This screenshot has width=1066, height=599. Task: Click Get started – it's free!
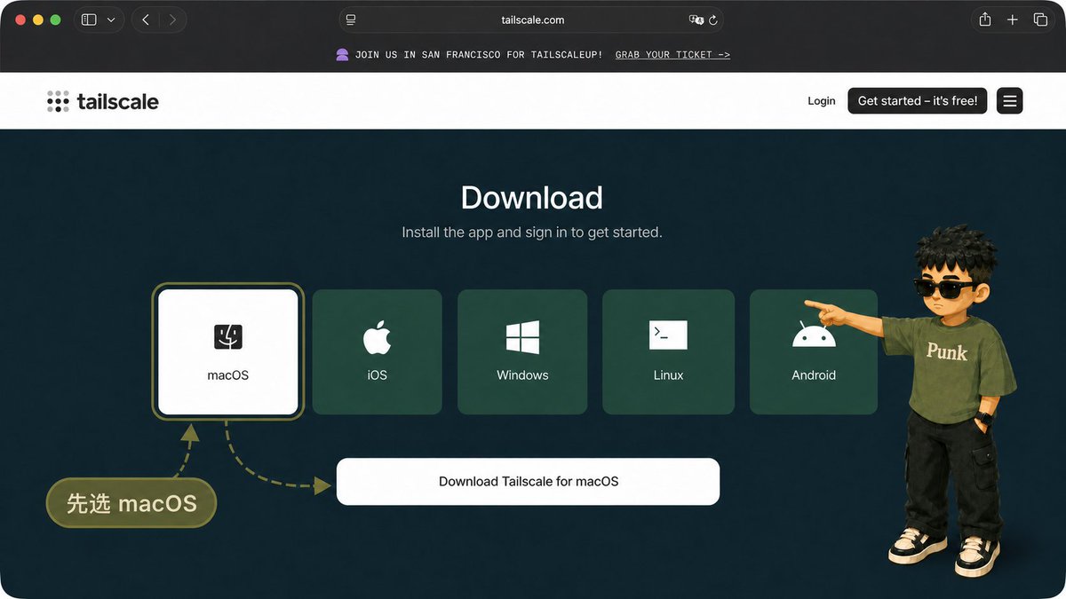[x=918, y=101]
